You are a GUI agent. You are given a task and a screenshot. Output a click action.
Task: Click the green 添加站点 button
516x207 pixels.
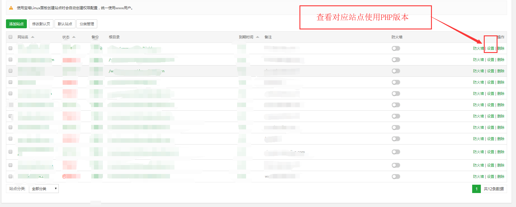click(x=16, y=24)
